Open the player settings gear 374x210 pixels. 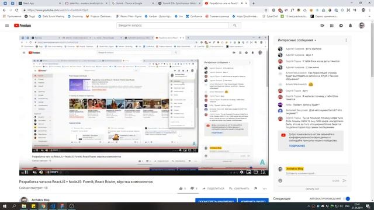tap(241, 172)
